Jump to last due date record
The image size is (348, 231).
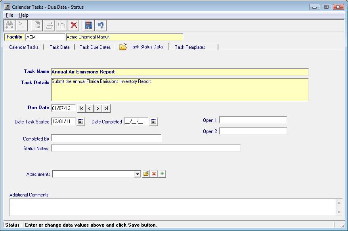[x=106, y=108]
